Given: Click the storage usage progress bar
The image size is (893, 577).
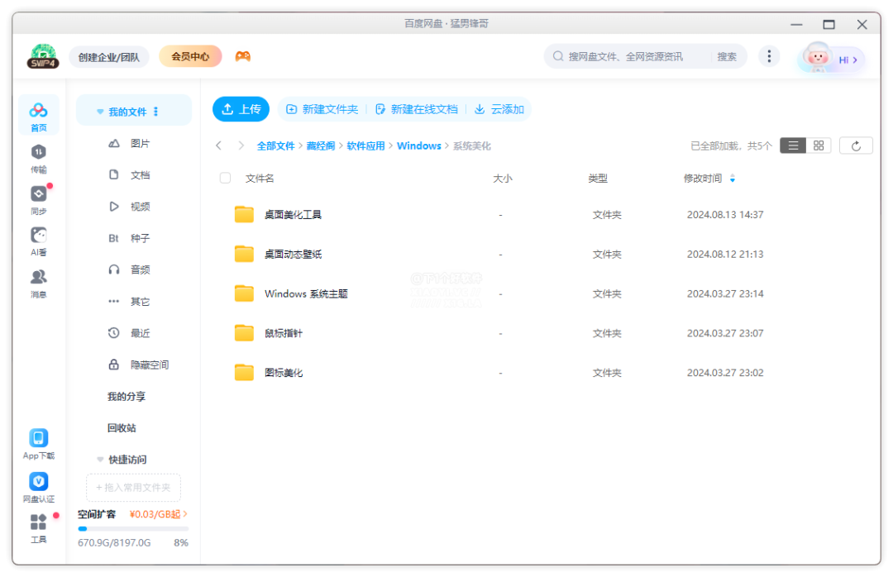Looking at the screenshot, I should pyautogui.click(x=132, y=529).
